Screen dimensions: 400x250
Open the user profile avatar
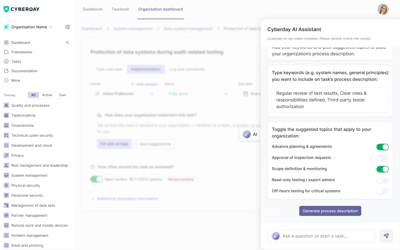coord(383,9)
